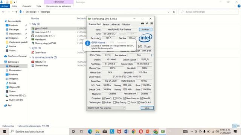Viewport: 241px width, 135px height.
Task: Open Word from the taskbar
Action: [x=127, y=132]
